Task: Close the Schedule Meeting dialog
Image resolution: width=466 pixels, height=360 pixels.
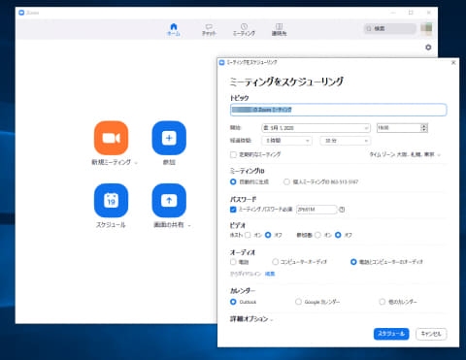Action: (453, 62)
